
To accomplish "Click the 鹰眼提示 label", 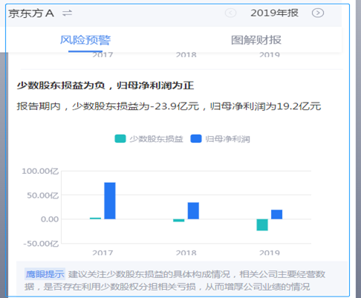I will tap(45, 274).
